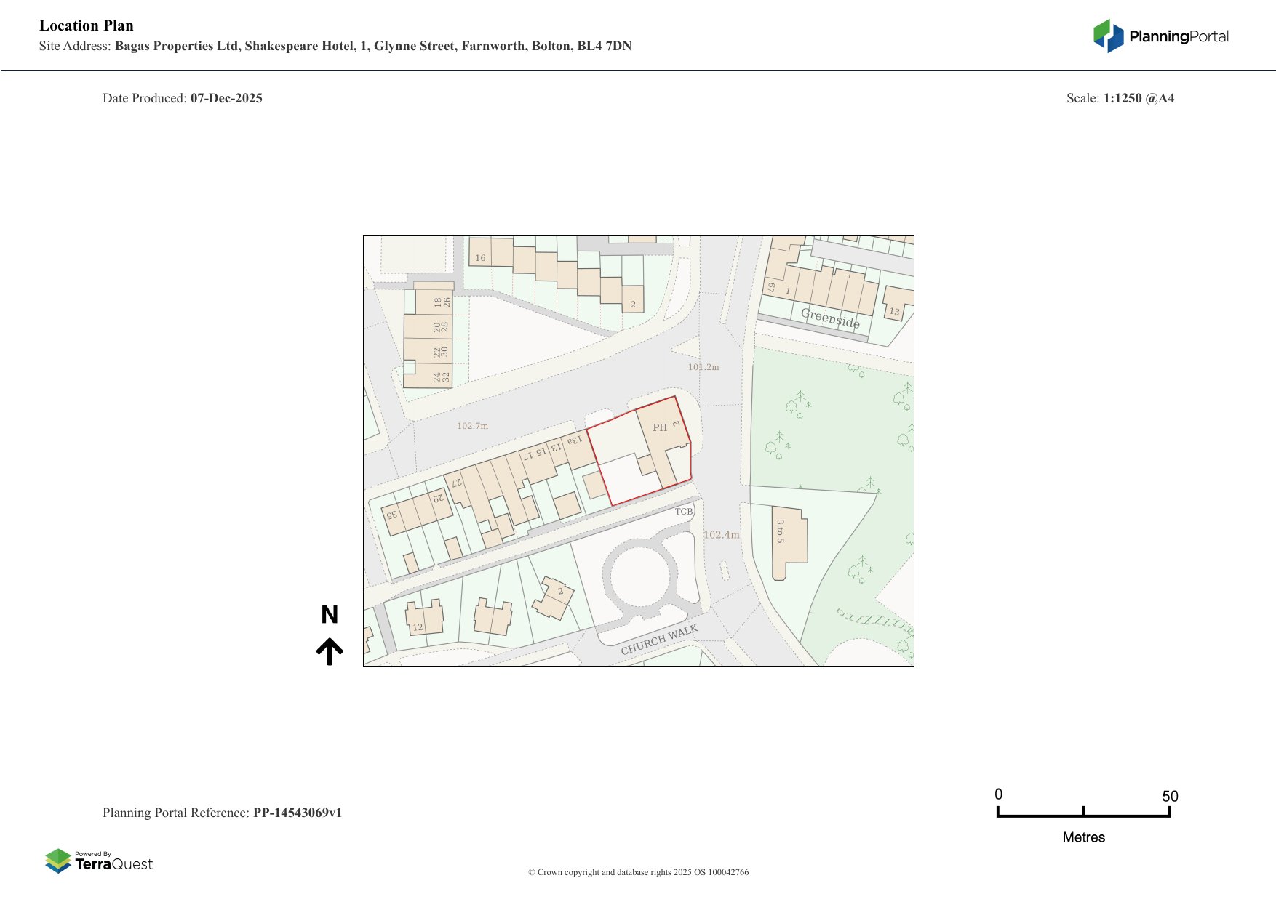This screenshot has width=1276, height=902.
Task: Click the Crown copyright notice text
Action: (x=638, y=872)
